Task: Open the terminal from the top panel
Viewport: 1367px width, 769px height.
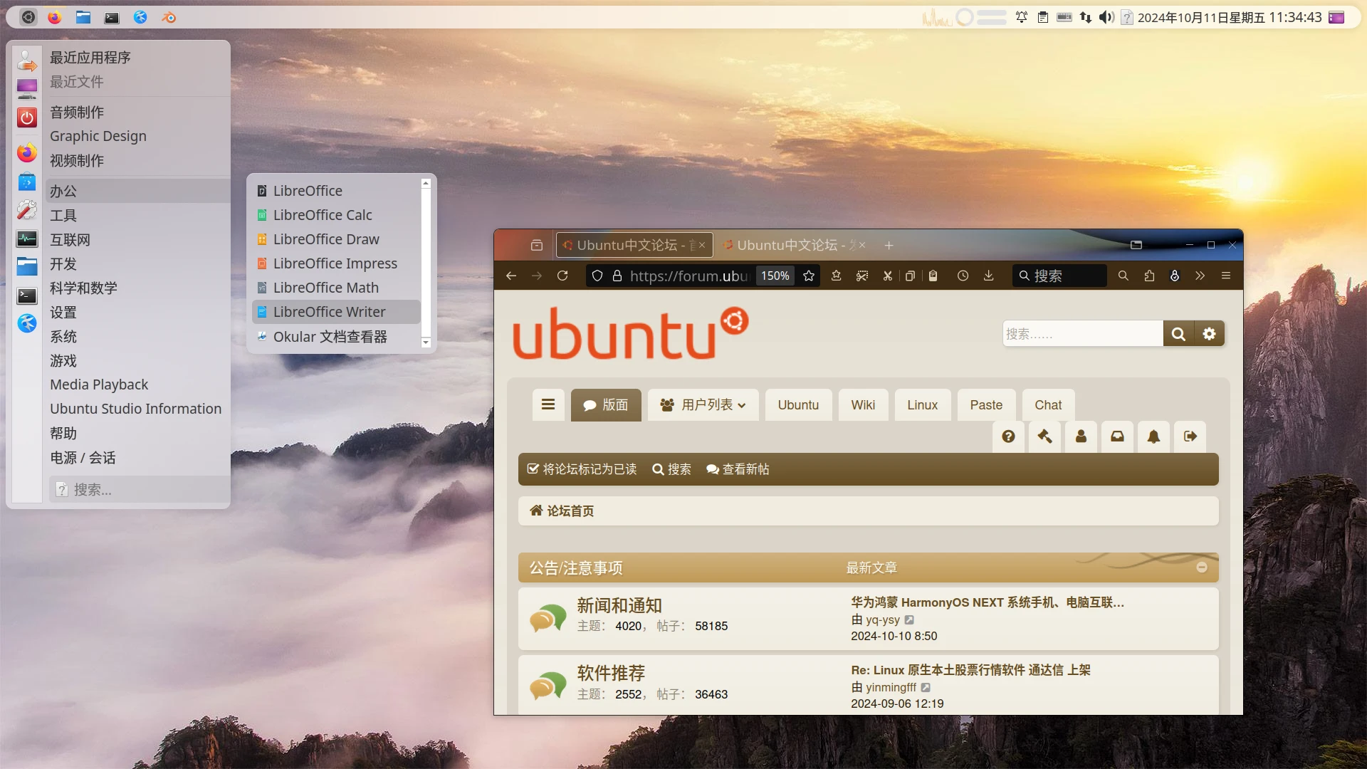Action: pyautogui.click(x=112, y=17)
